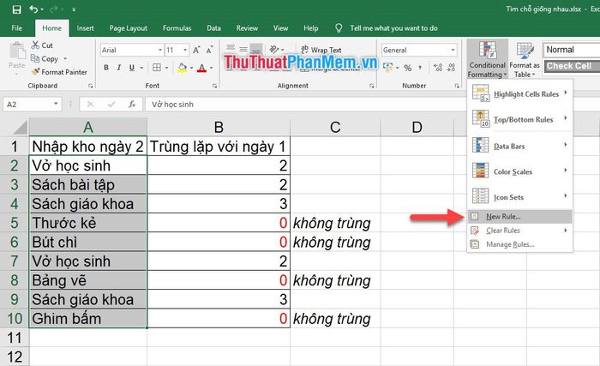Open the Font Color dropdown arrow
Screen dimensions: 600x366
(211, 69)
